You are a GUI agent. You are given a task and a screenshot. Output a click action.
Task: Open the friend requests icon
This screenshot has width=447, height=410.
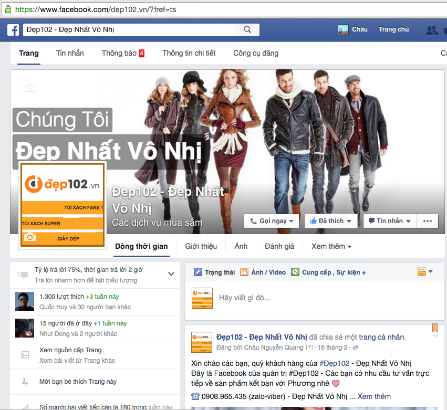tap(432, 30)
